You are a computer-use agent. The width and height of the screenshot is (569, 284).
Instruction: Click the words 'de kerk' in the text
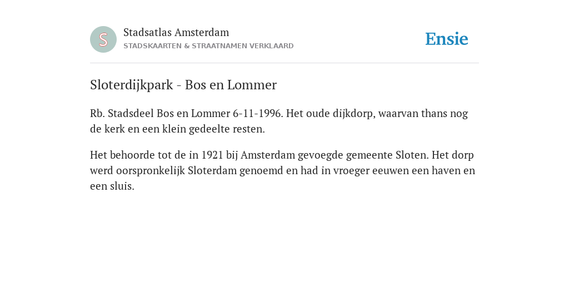coord(107,129)
